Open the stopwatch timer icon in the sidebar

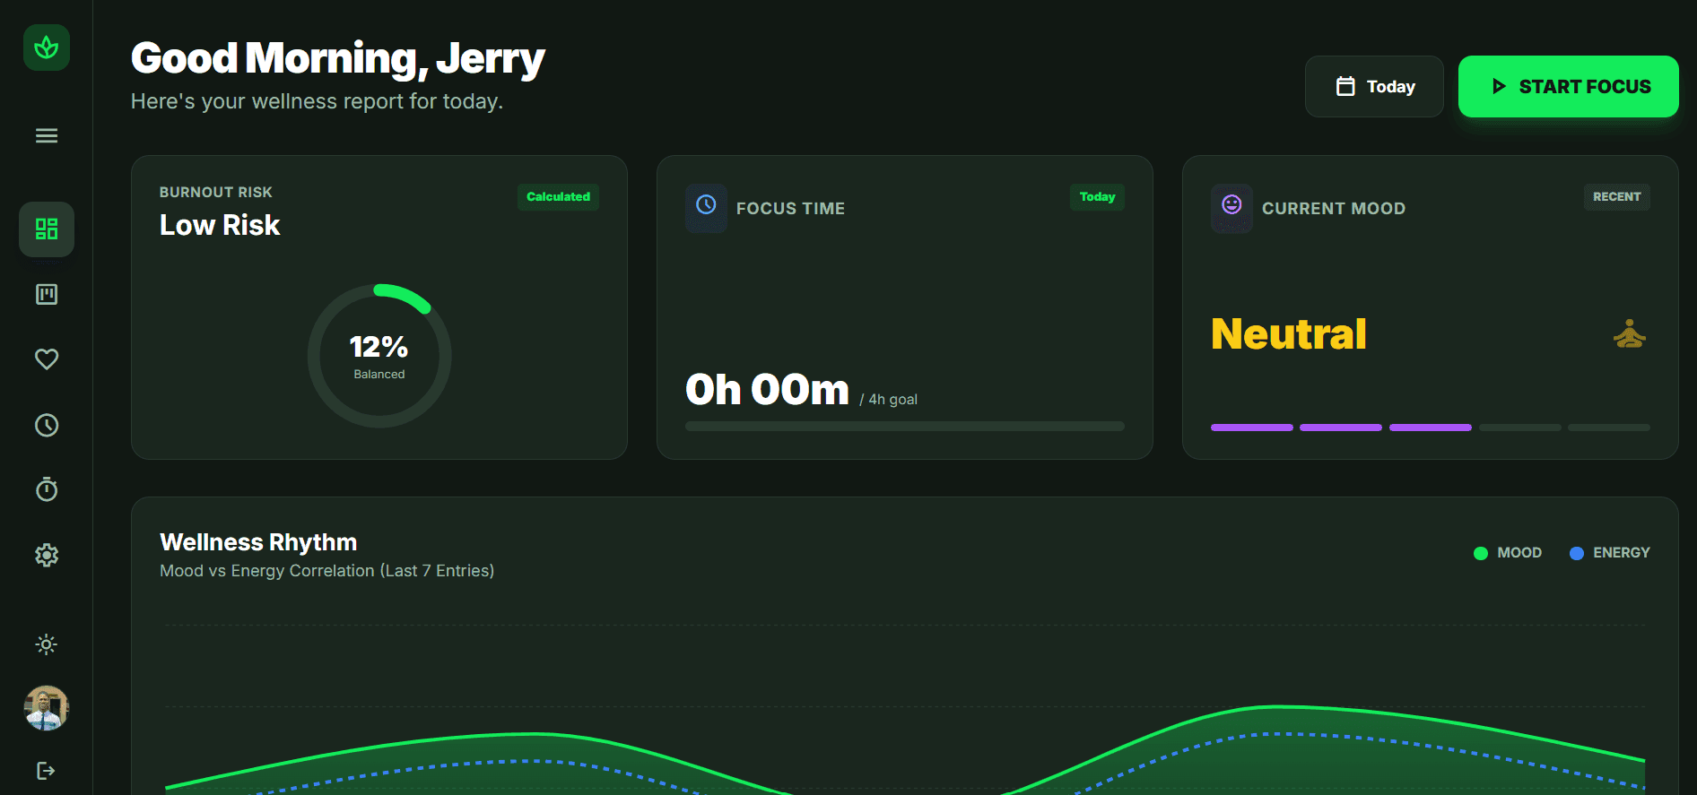coord(47,489)
